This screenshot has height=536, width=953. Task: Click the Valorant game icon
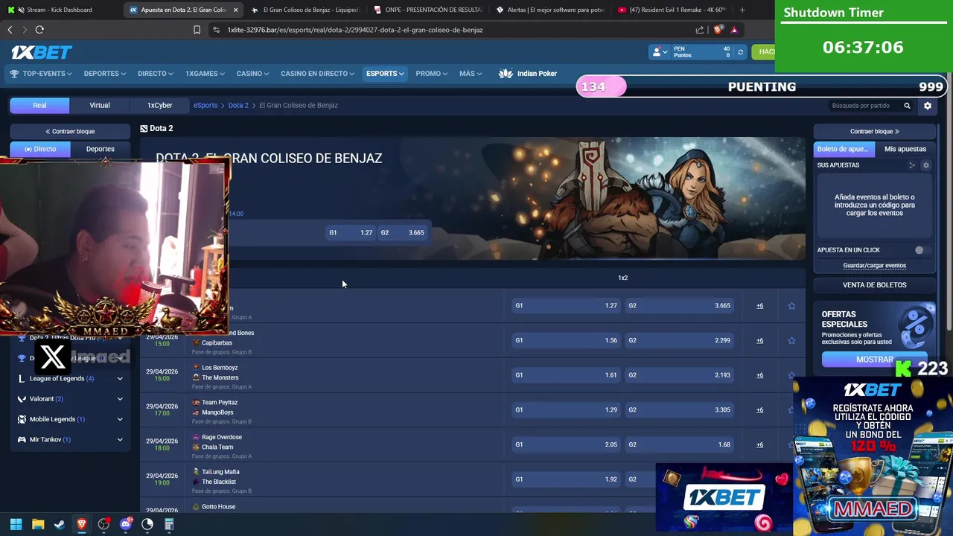22,399
